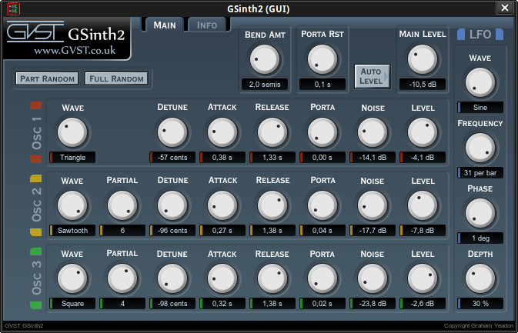Click the app icon in the title bar

click(x=14, y=8)
